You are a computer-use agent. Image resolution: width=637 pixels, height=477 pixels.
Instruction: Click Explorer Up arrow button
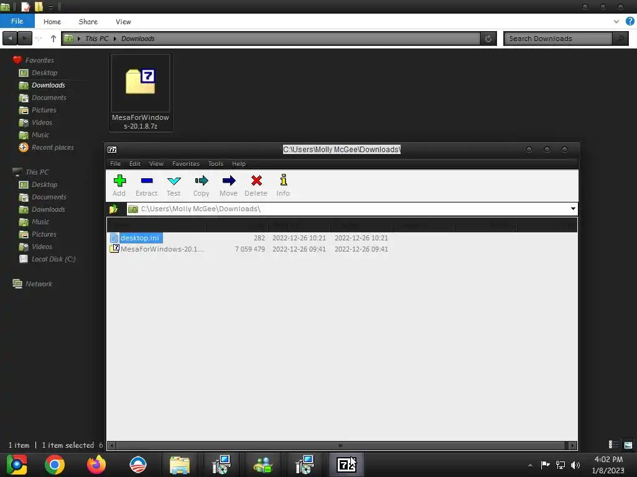53,39
